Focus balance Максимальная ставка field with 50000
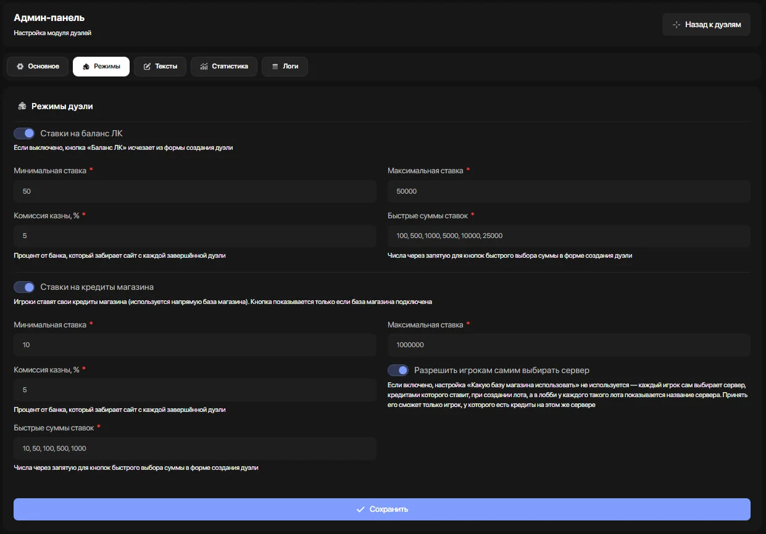Image resolution: width=766 pixels, height=534 pixels. [569, 191]
